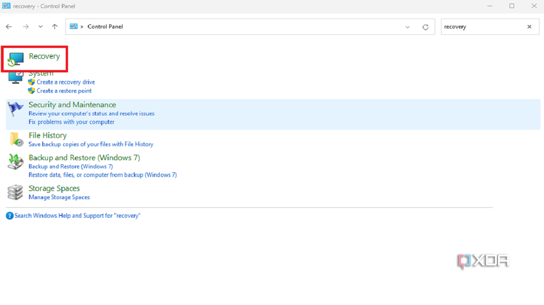The width and height of the screenshot is (544, 305).
Task: Open the recent locations dropdown
Action: coord(41,27)
